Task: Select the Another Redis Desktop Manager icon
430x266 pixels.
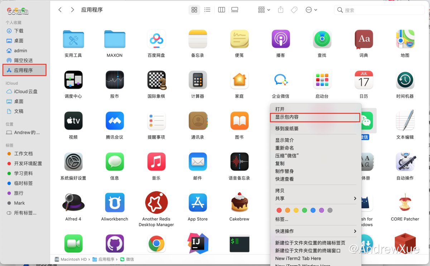Action: click(156, 202)
